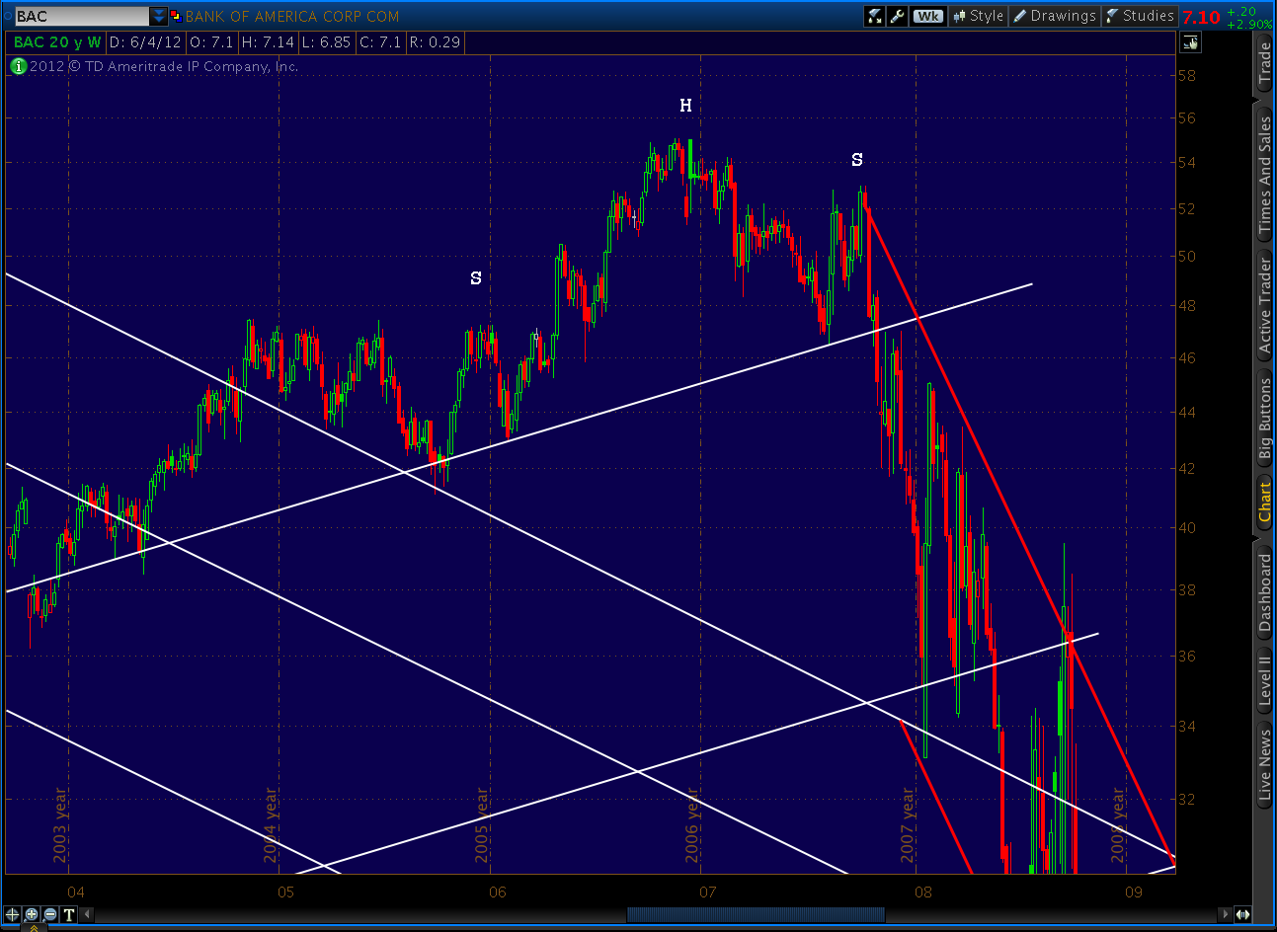Switch to the Trade side tab
This screenshot has height=932, width=1277.
(x=1264, y=63)
